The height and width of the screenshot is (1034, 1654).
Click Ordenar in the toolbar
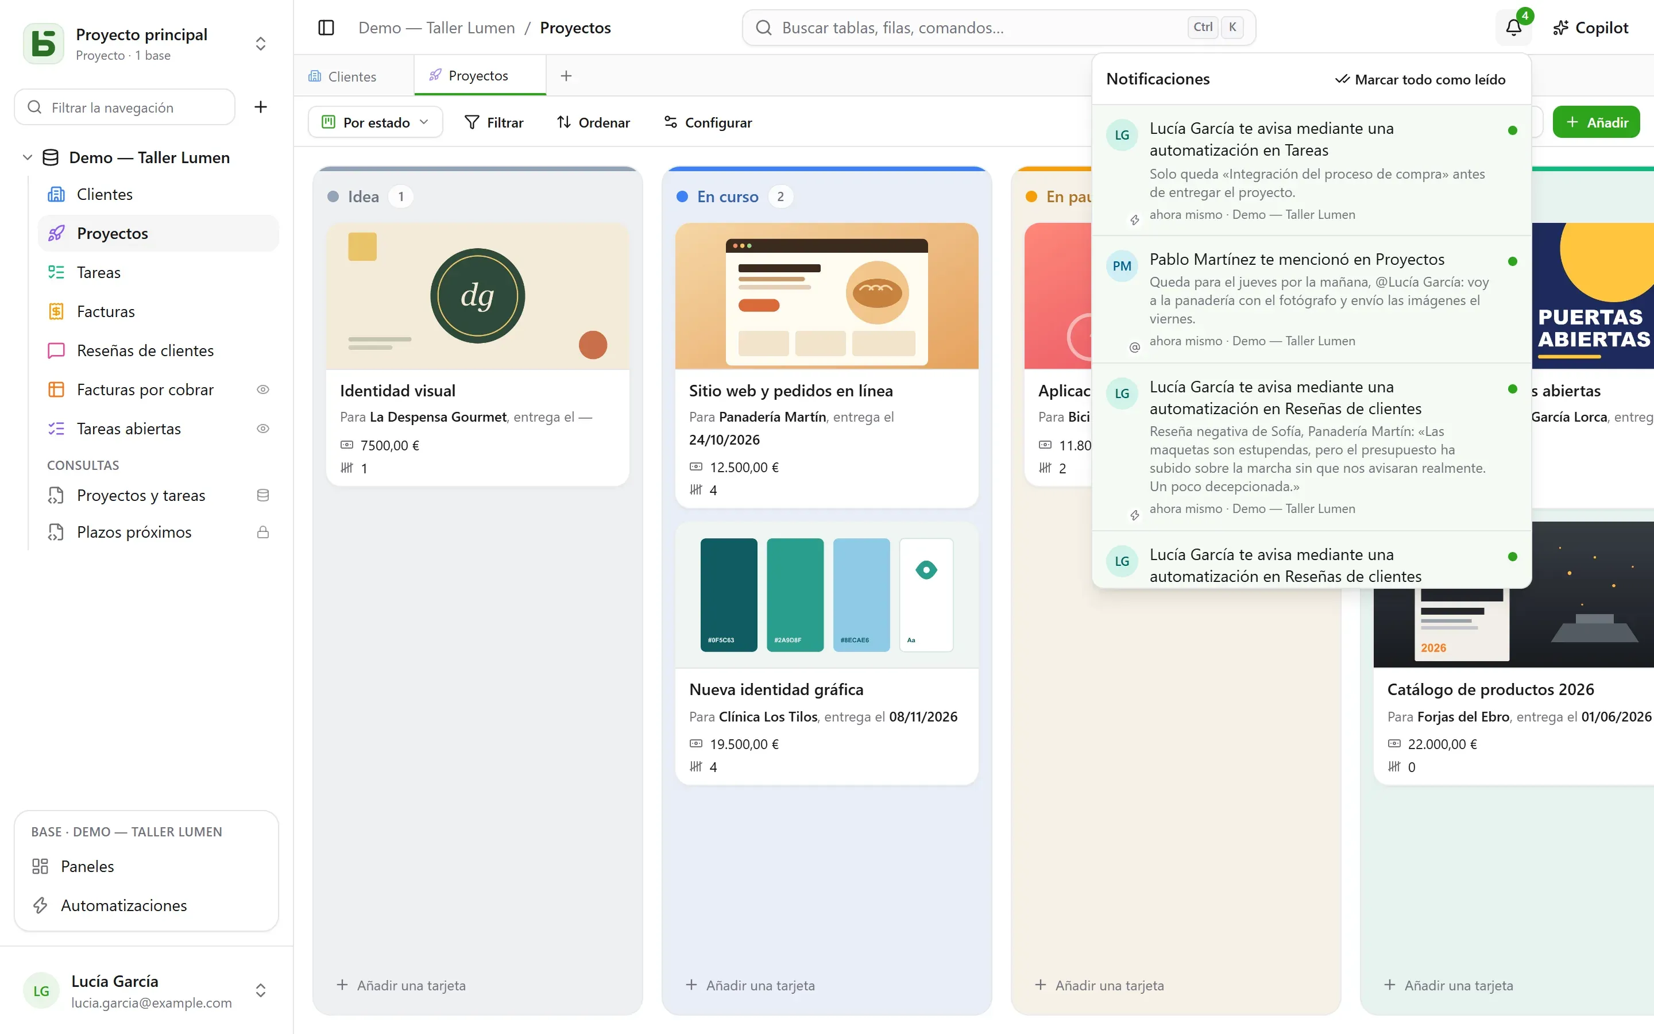point(593,122)
